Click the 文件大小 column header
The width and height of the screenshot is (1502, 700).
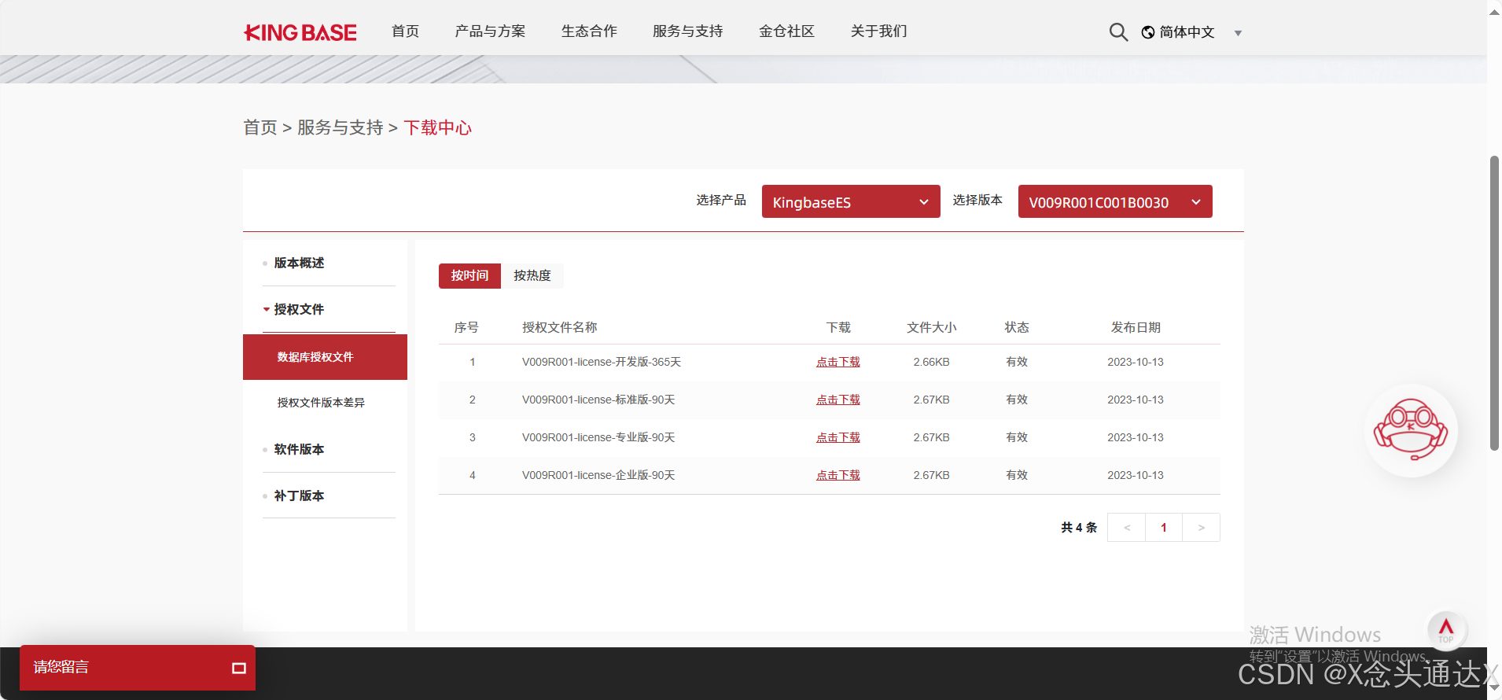click(x=932, y=327)
